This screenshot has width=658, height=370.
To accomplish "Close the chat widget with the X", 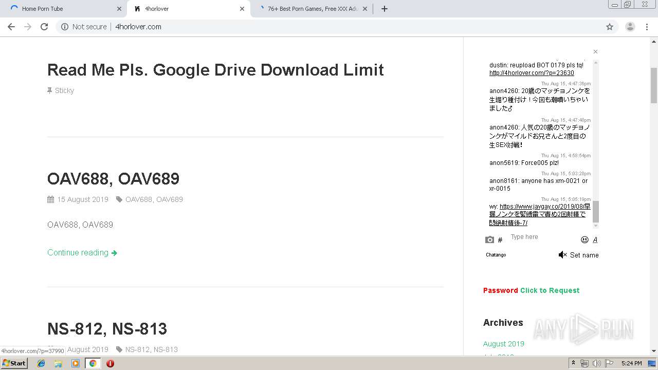I will [595, 51].
